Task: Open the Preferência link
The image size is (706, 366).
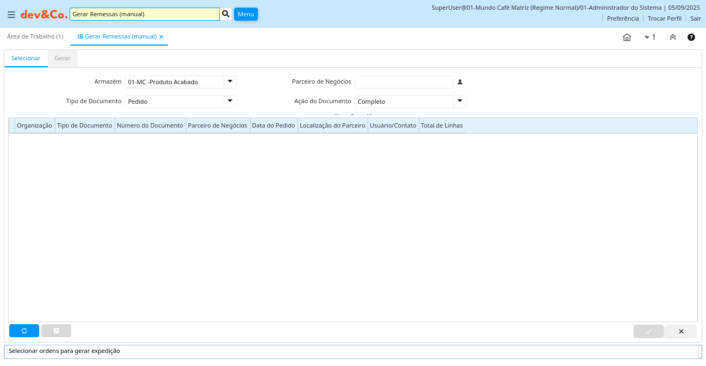Action: 622,18
